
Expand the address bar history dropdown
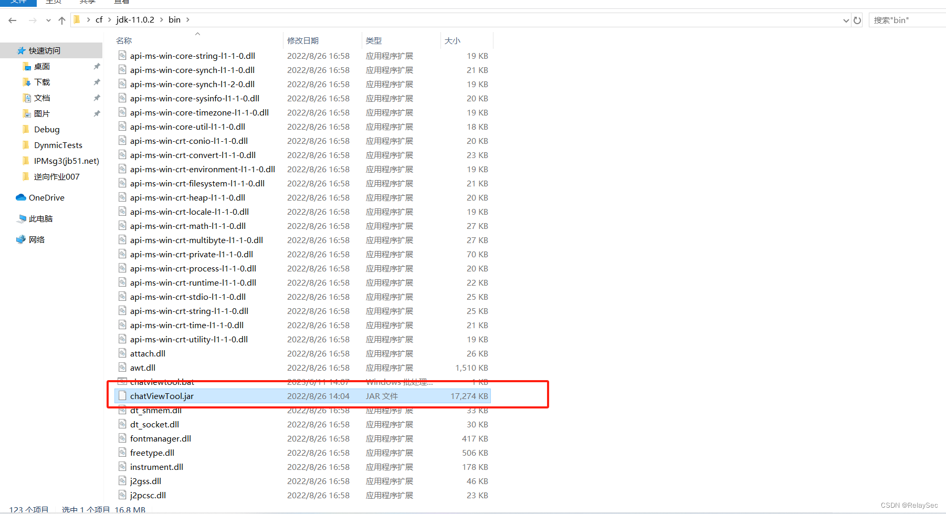pyautogui.click(x=846, y=20)
